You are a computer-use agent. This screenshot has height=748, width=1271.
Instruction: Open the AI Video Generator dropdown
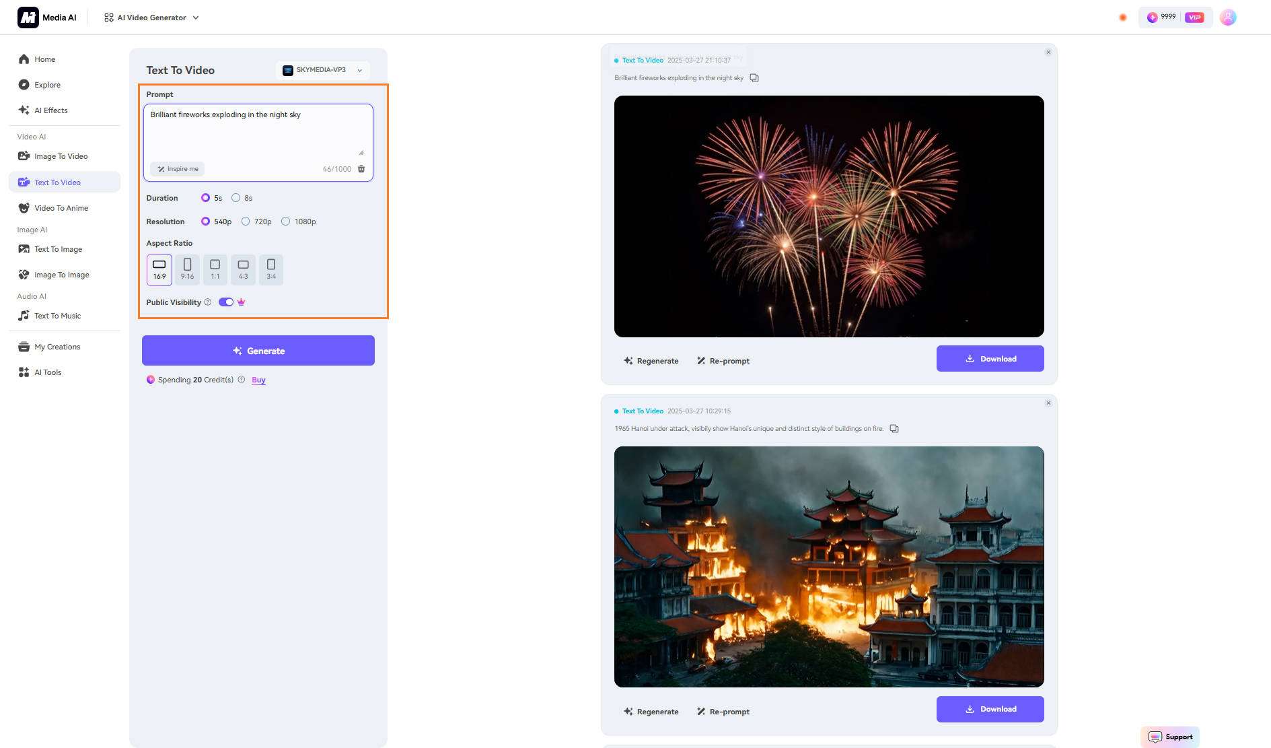pos(151,18)
